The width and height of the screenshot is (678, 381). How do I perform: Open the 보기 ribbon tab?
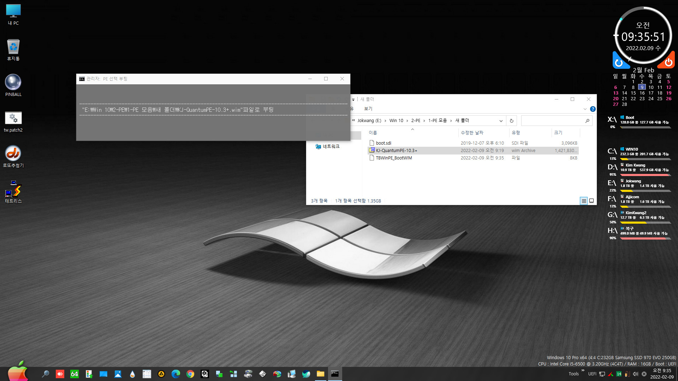[368, 109]
